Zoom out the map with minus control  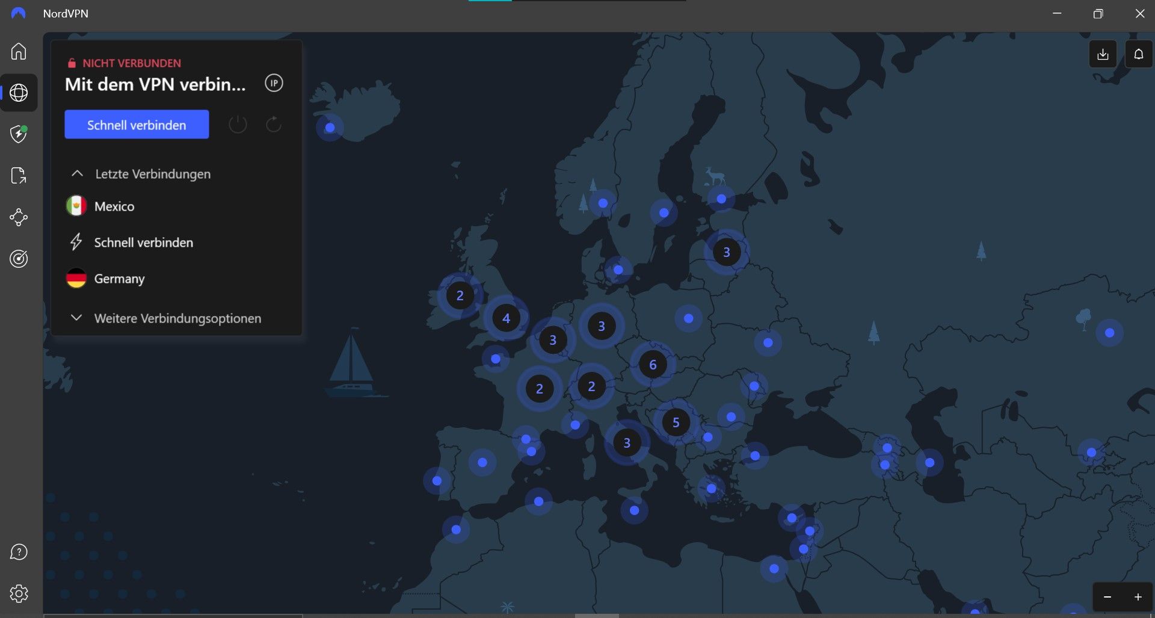point(1107,596)
